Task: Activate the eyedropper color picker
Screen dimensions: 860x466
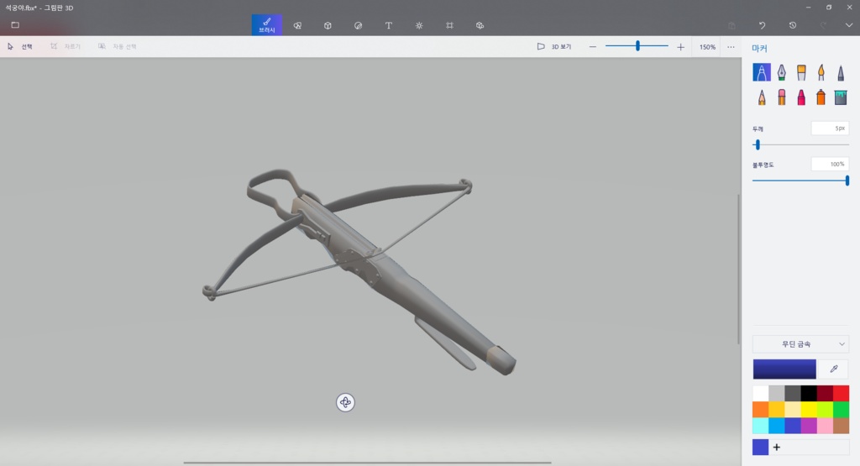Action: [x=834, y=369]
